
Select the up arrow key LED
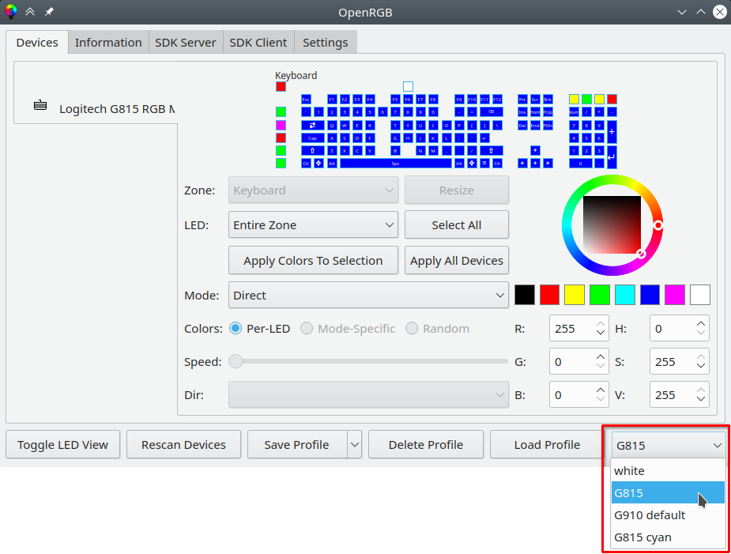[535, 151]
